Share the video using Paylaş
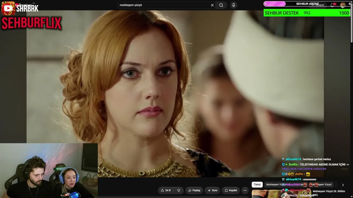 (194, 190)
